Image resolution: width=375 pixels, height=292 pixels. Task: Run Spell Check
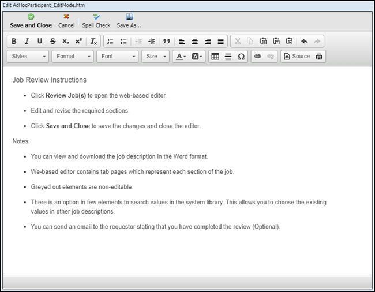pyautogui.click(x=96, y=21)
